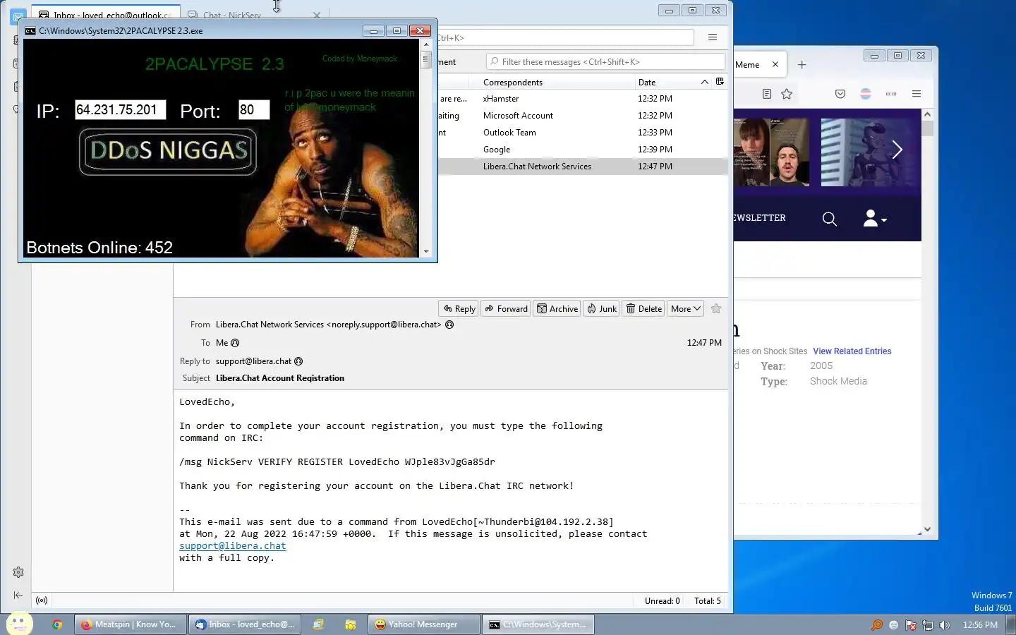
Task: Open the yellow folder icon in taskbar
Action: (x=350, y=624)
